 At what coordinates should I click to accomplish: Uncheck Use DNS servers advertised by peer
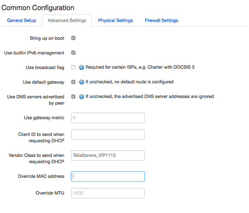tap(73, 96)
